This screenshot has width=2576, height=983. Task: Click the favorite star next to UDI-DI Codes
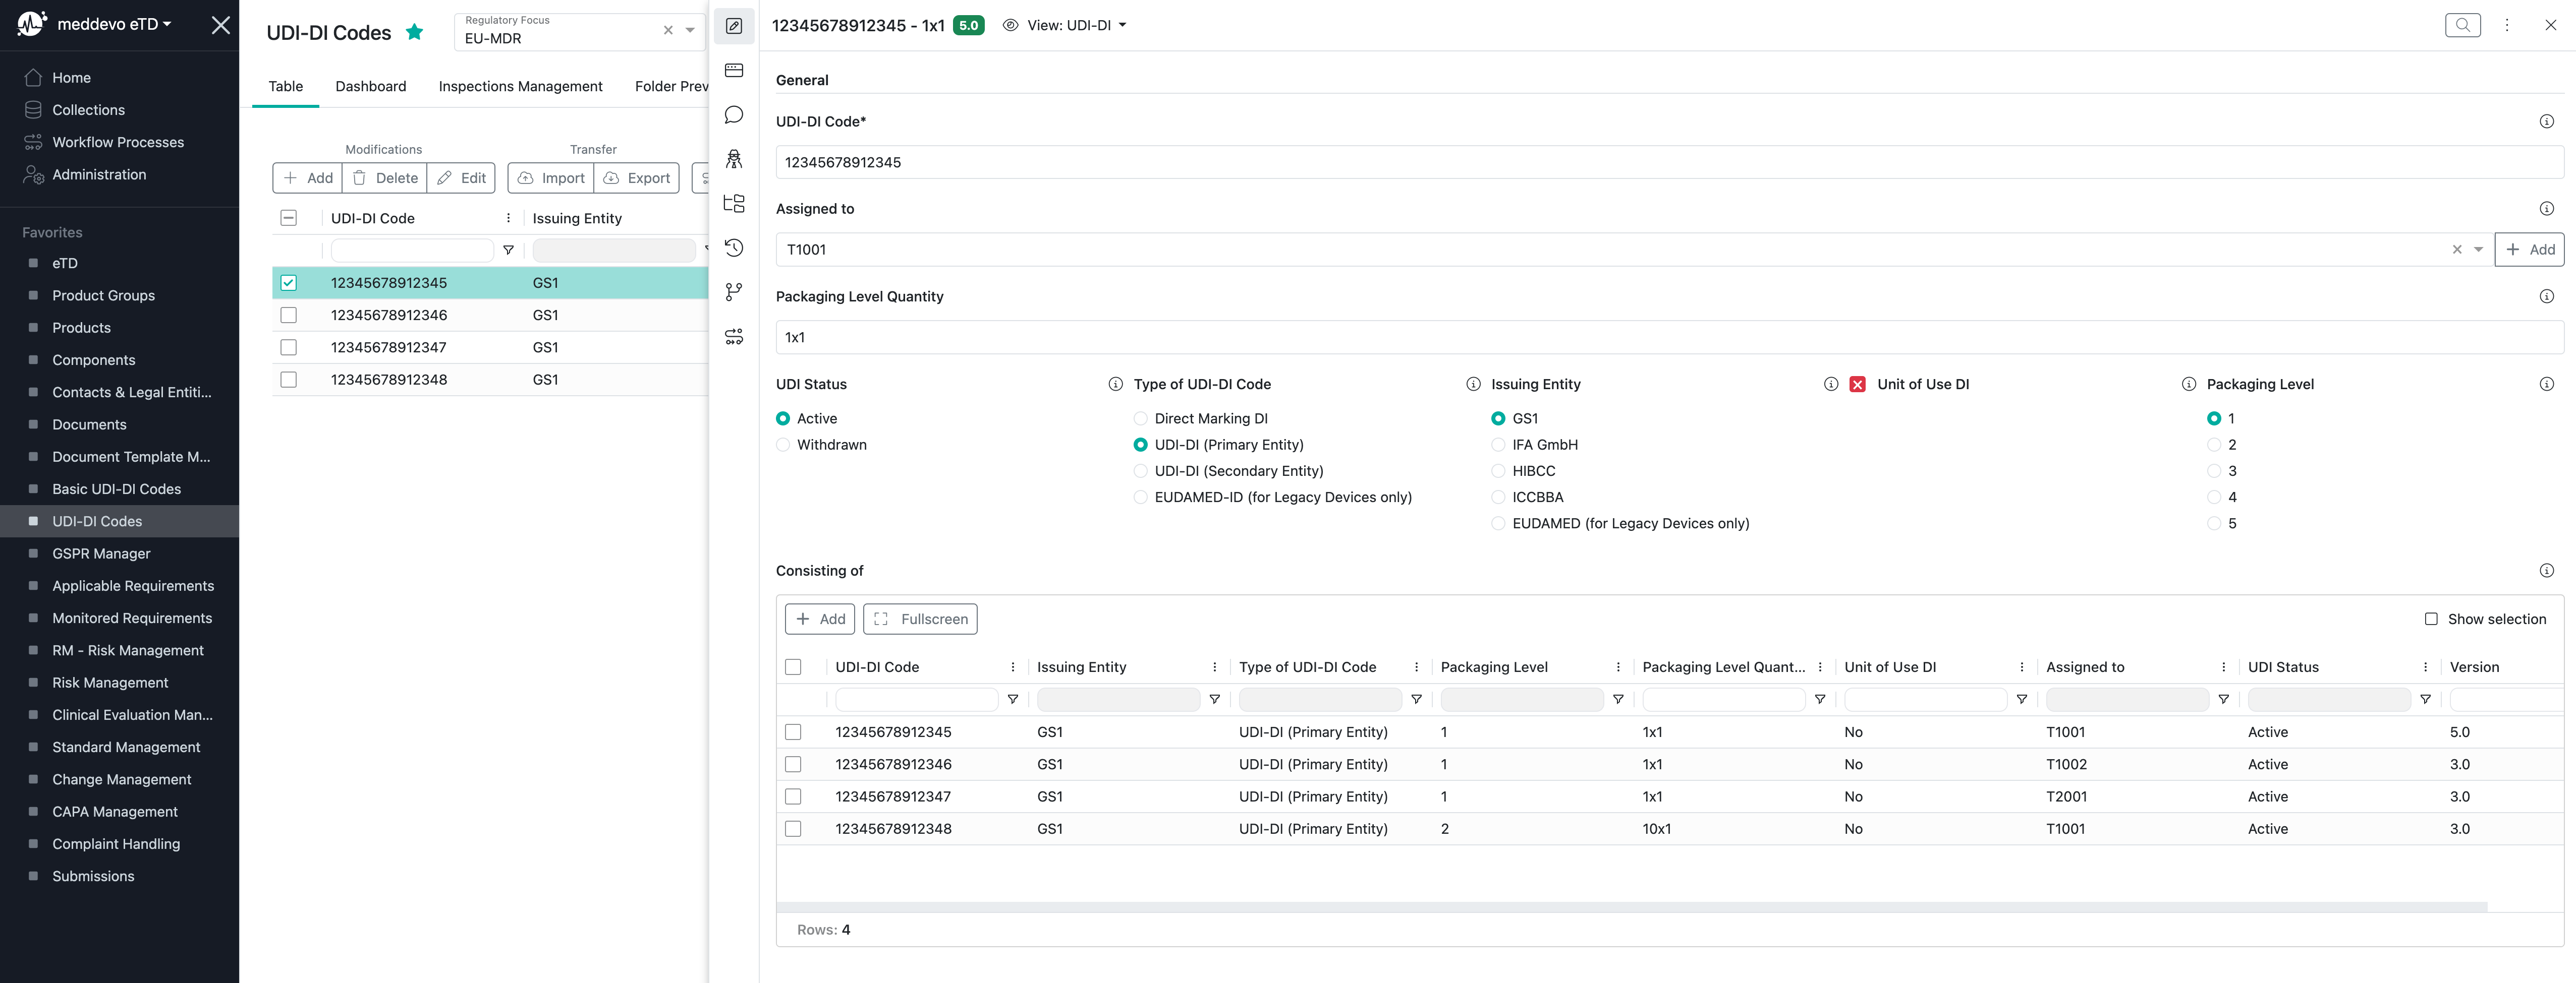[414, 32]
